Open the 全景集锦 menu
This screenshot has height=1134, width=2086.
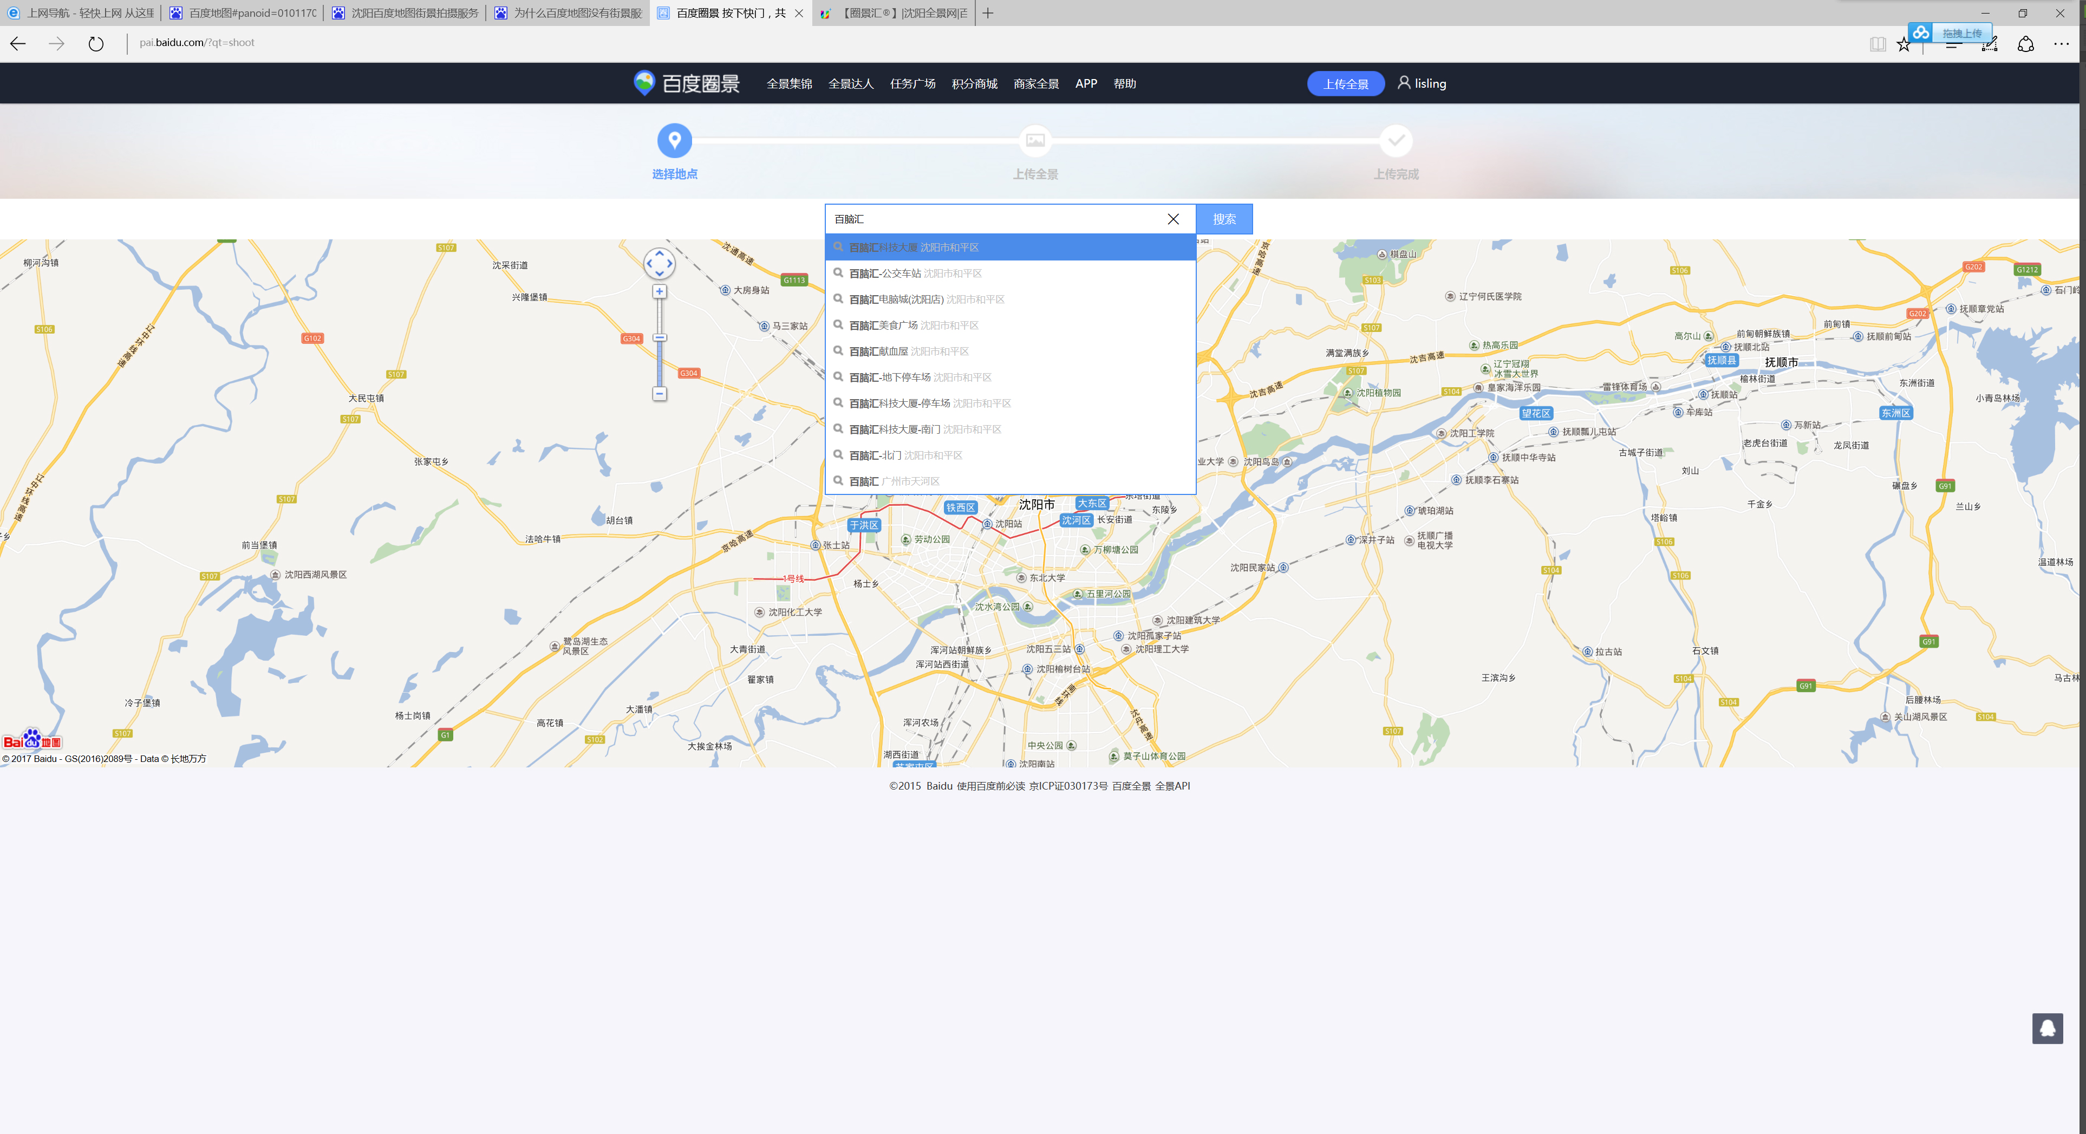tap(788, 83)
